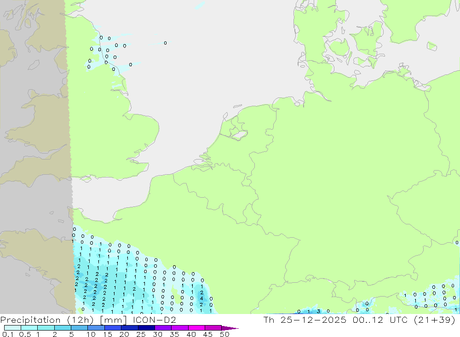Click the legend label '15'
460x337 pixels.
tap(108, 334)
